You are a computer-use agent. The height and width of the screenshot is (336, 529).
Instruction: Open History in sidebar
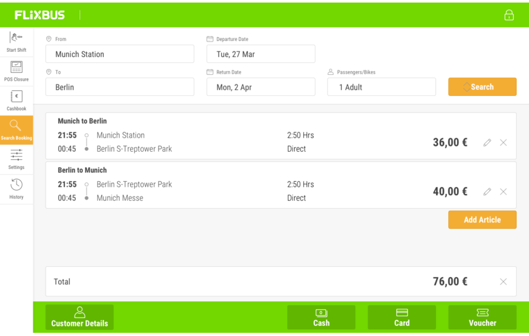[16, 189]
